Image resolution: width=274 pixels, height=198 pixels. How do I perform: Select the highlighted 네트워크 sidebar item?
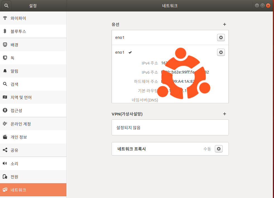pyautogui.click(x=33, y=190)
